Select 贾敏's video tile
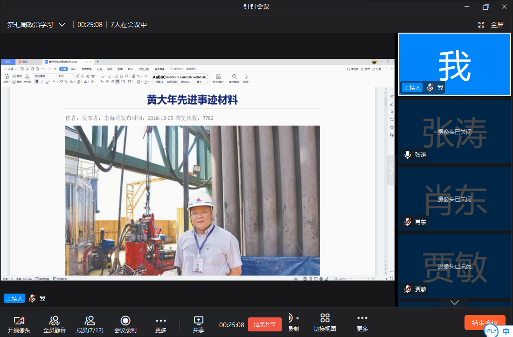This screenshot has width=513, height=337. click(454, 266)
